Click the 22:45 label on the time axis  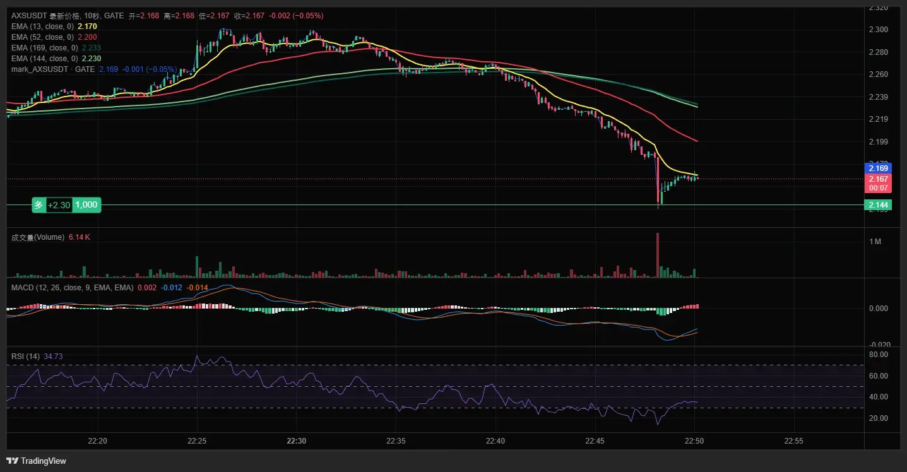(595, 440)
